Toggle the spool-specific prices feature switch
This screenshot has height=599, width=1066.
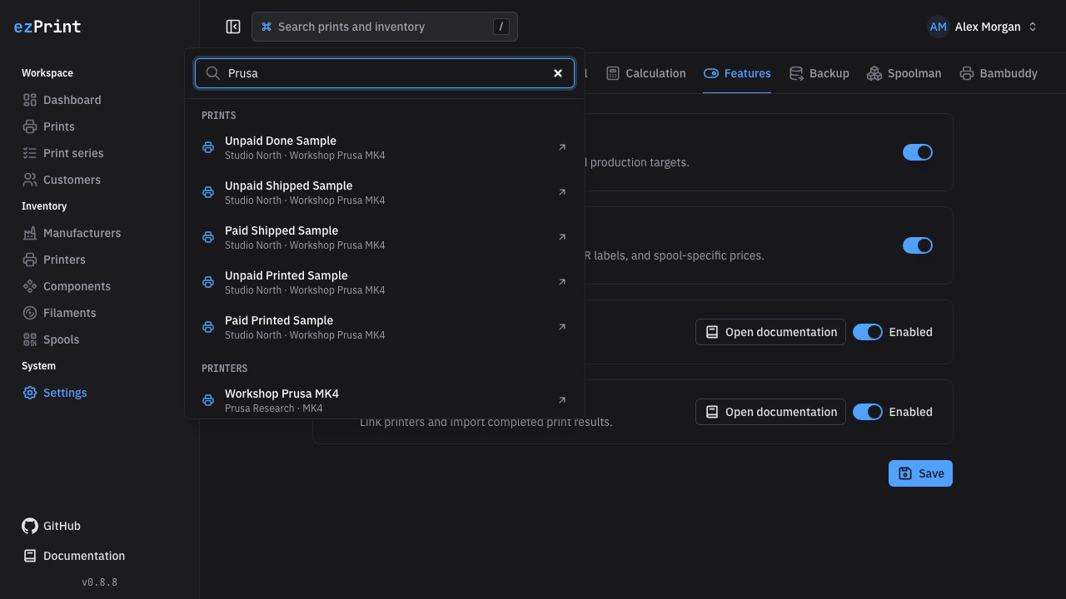click(918, 245)
